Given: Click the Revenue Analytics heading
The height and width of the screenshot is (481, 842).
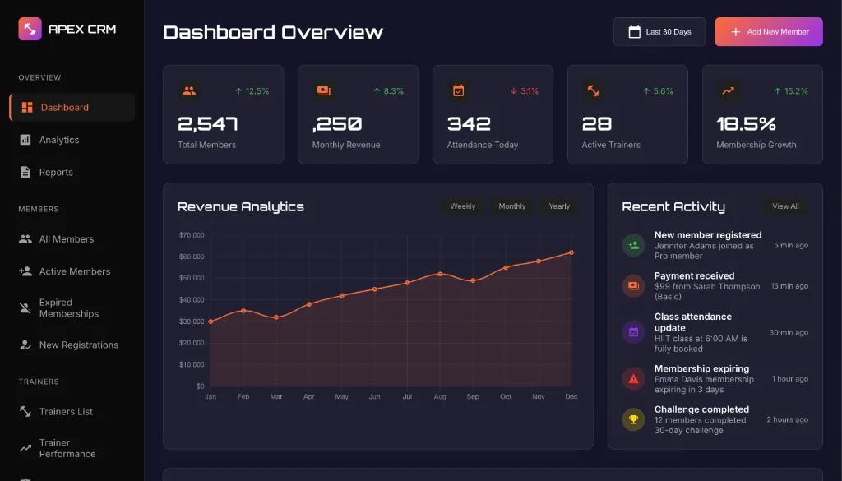Looking at the screenshot, I should [241, 206].
